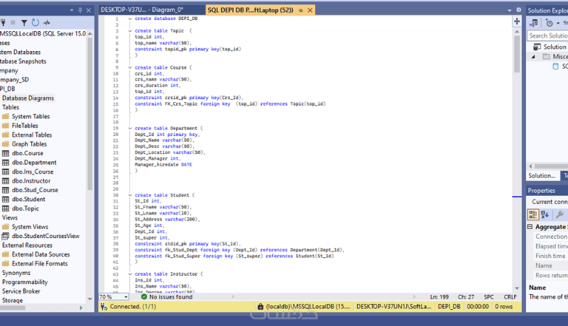Click the gear icon above the editor
The width and height of the screenshot is (568, 326).
coord(518,10)
